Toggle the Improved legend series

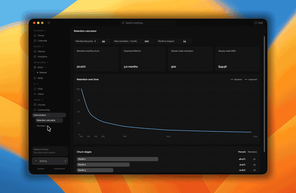click(x=251, y=79)
